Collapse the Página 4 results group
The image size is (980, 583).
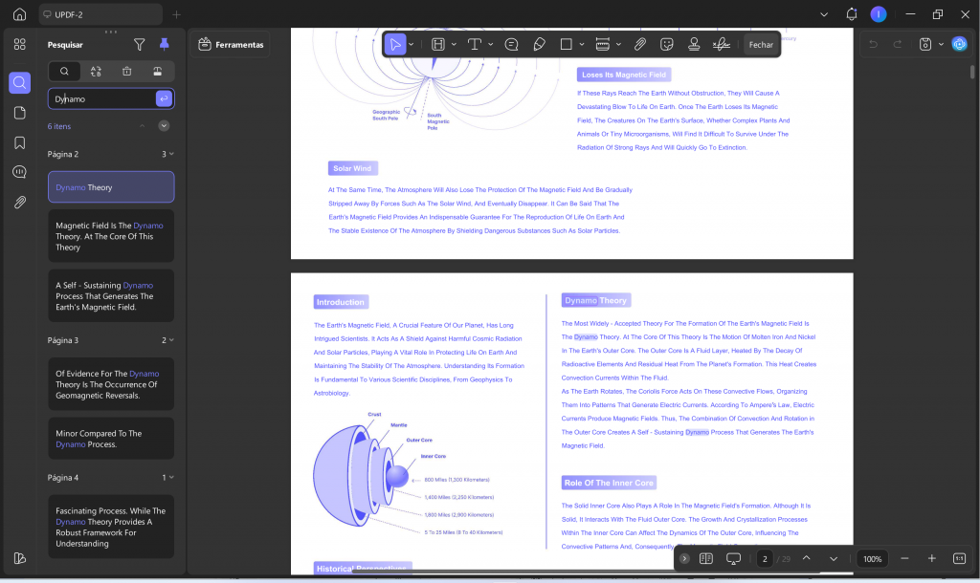tap(172, 478)
